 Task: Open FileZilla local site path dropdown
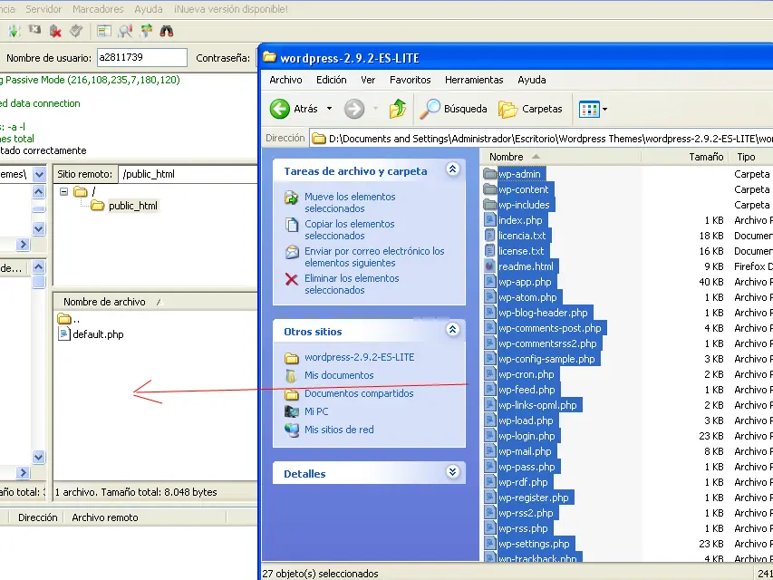click(39, 174)
